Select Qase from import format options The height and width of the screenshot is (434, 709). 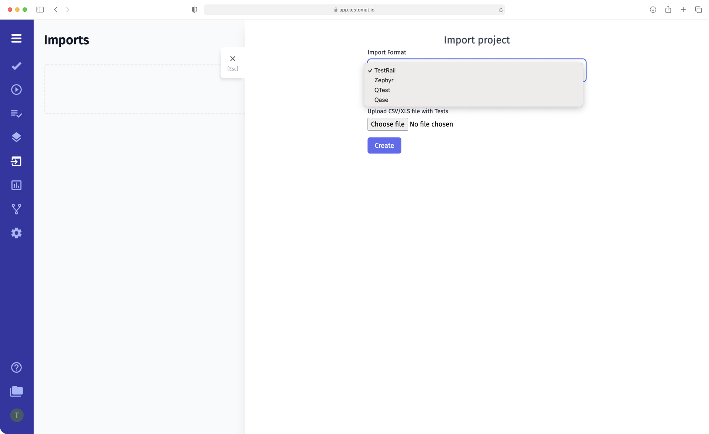tap(381, 100)
